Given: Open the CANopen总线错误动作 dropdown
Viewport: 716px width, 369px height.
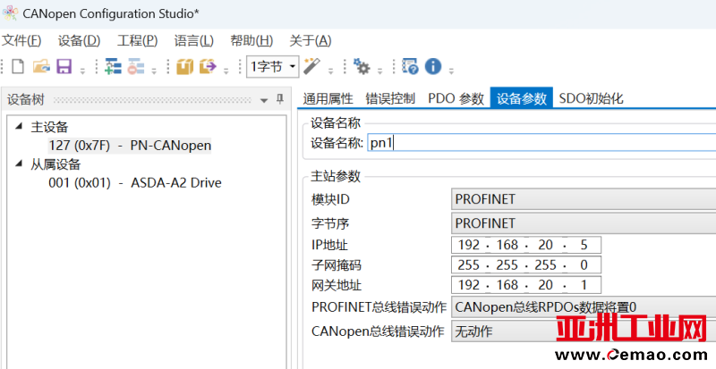Looking at the screenshot, I should [584, 331].
